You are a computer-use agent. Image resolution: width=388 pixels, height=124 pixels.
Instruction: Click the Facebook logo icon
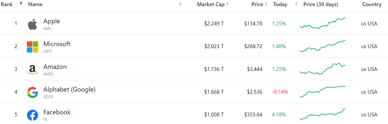pyautogui.click(x=32, y=115)
